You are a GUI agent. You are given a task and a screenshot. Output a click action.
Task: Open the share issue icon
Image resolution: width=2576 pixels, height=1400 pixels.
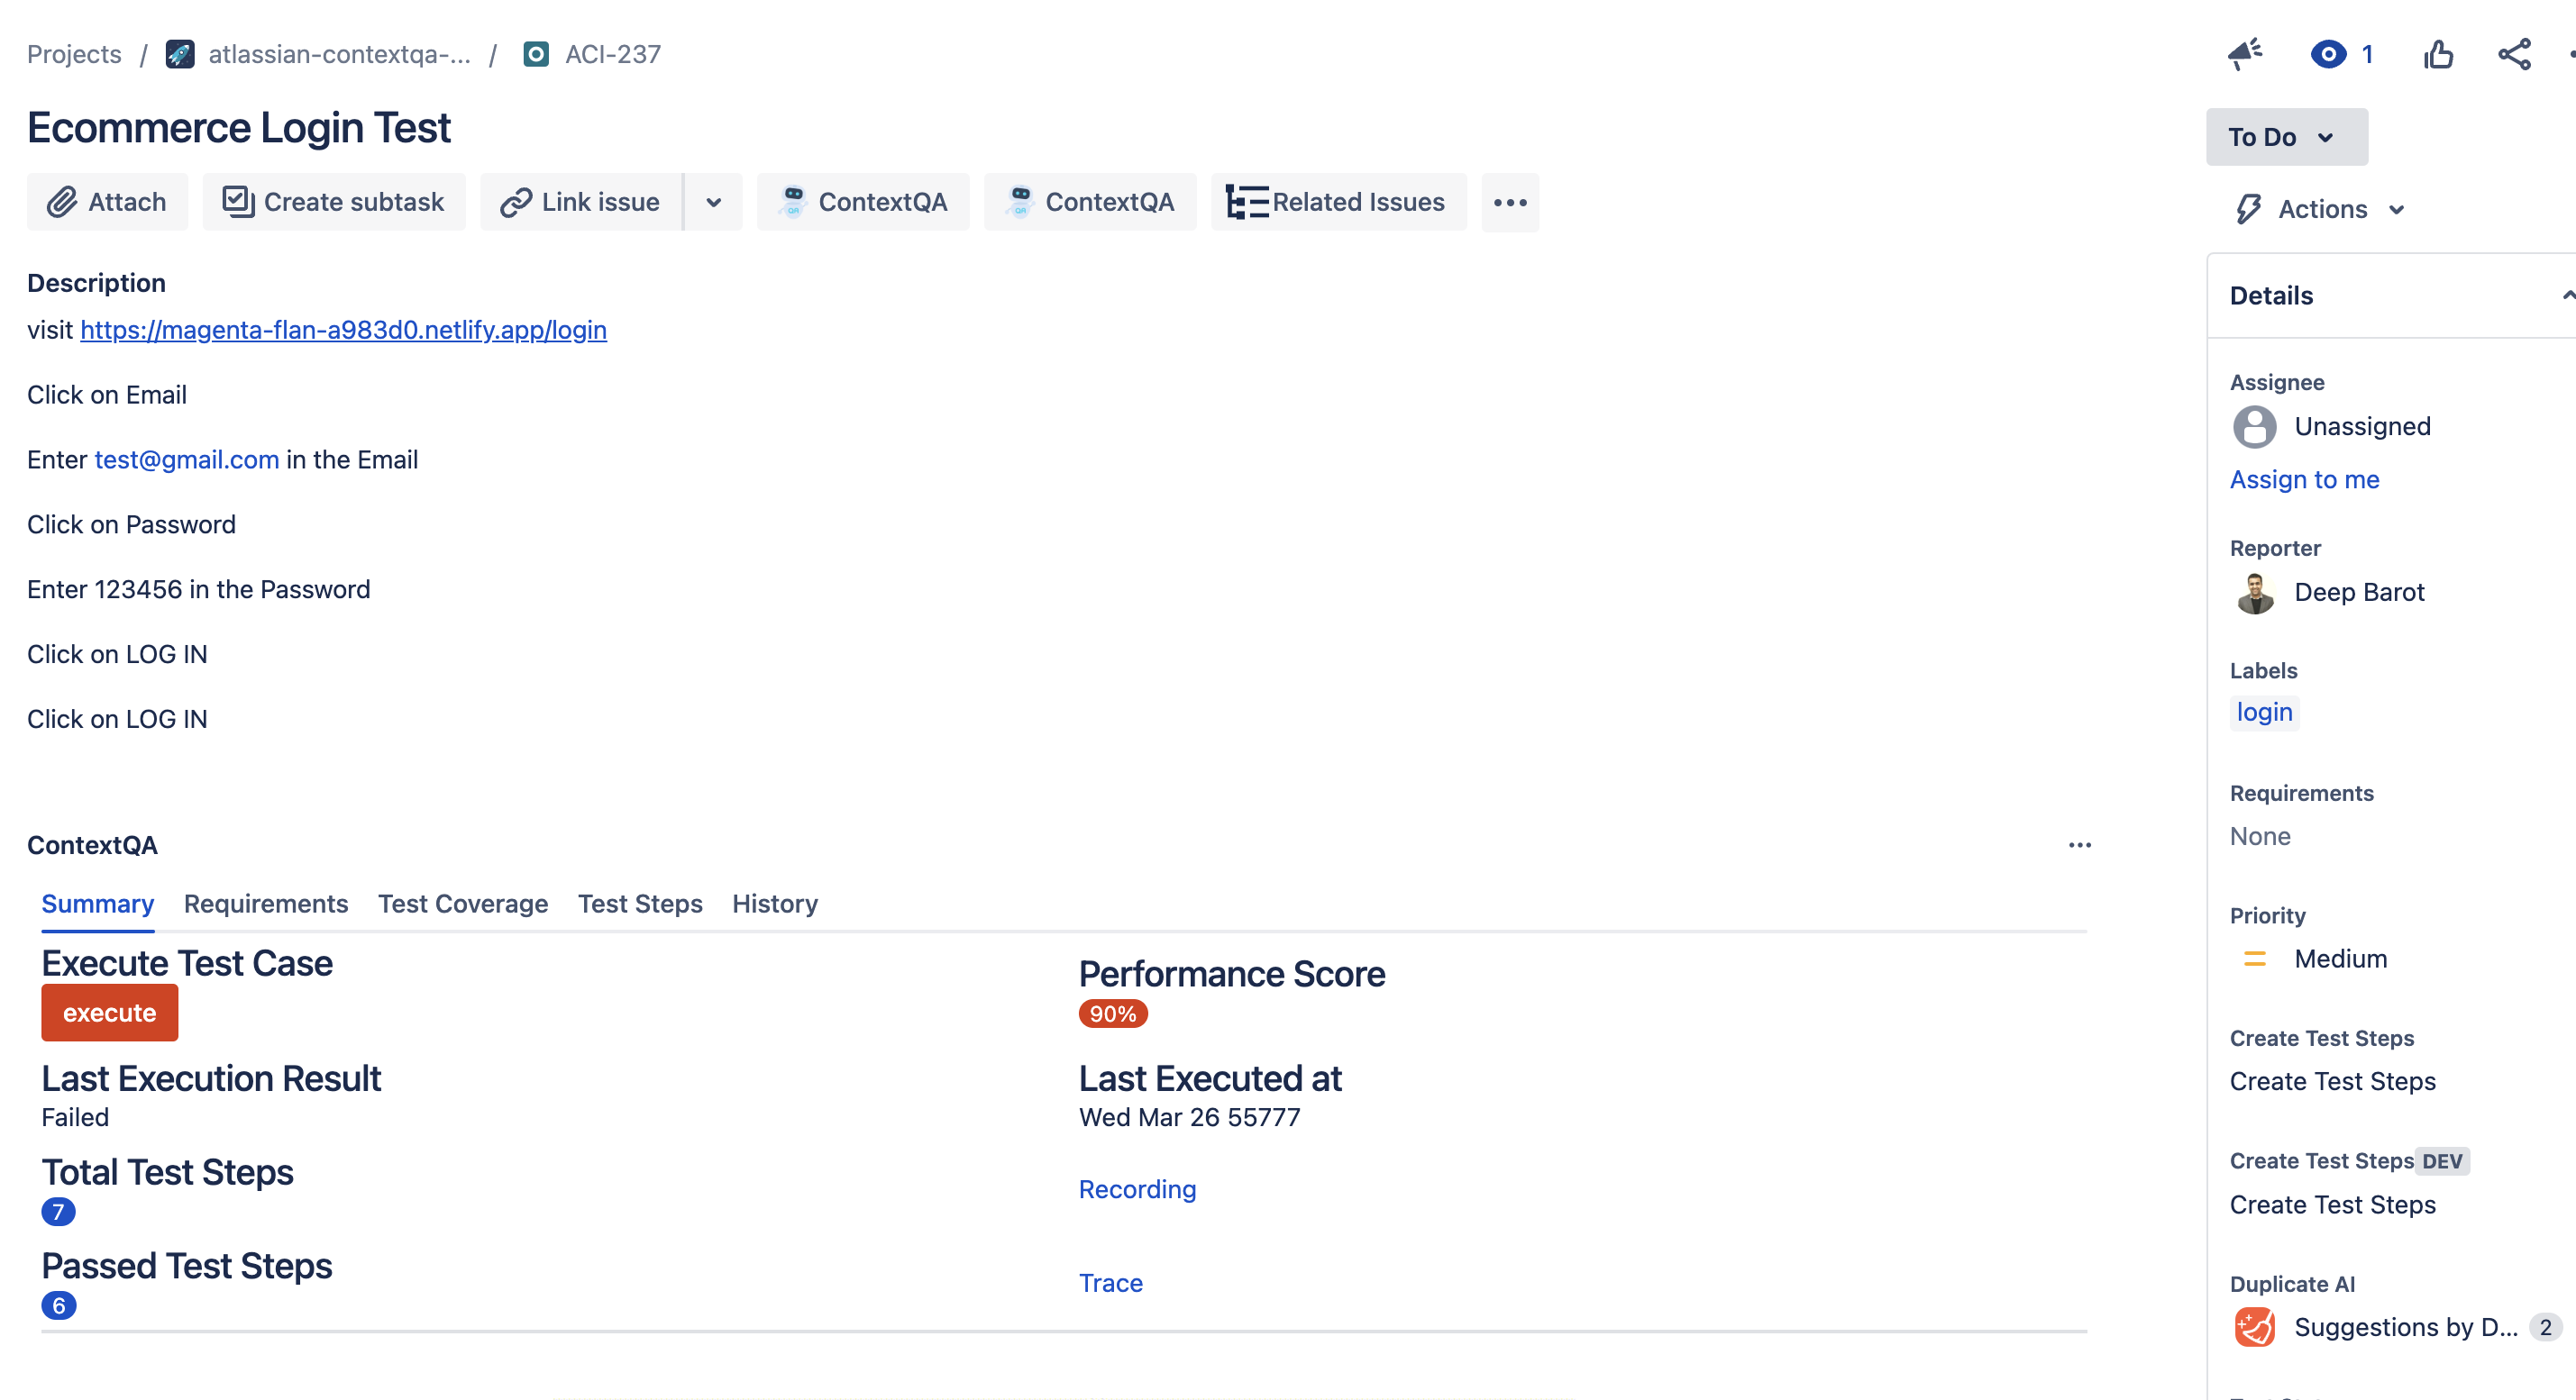[x=2514, y=54]
